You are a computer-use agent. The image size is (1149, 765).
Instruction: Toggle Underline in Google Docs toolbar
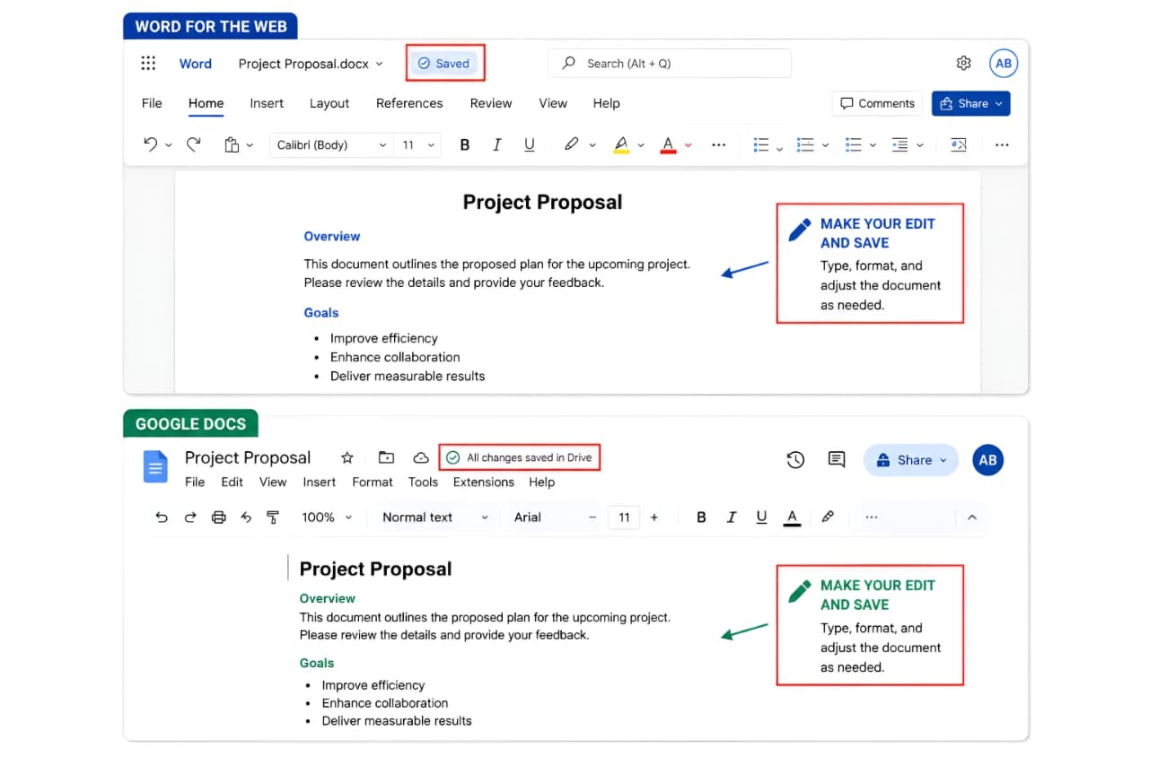pyautogui.click(x=761, y=517)
